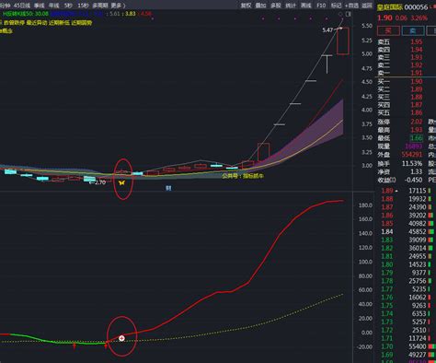Click the 2.70 low price label
Image resolution: width=436 pixels, height=363 pixels.
pos(100,182)
